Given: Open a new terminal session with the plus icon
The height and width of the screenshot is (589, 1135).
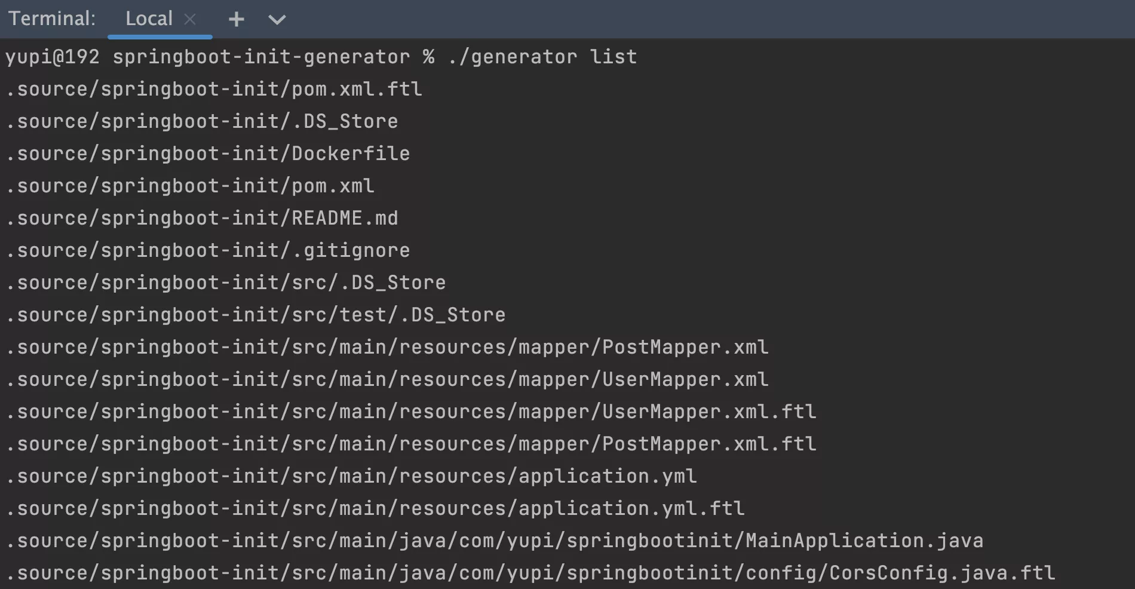Looking at the screenshot, I should (237, 19).
